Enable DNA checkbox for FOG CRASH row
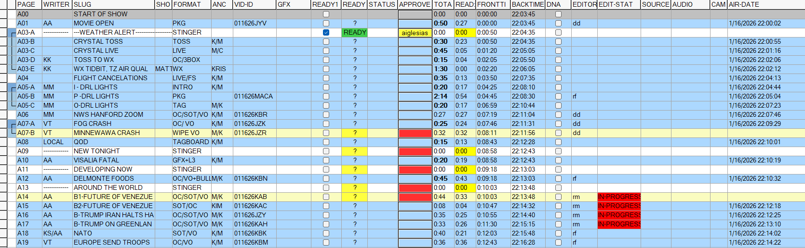Screen dimensions: 805x248 tap(558, 124)
